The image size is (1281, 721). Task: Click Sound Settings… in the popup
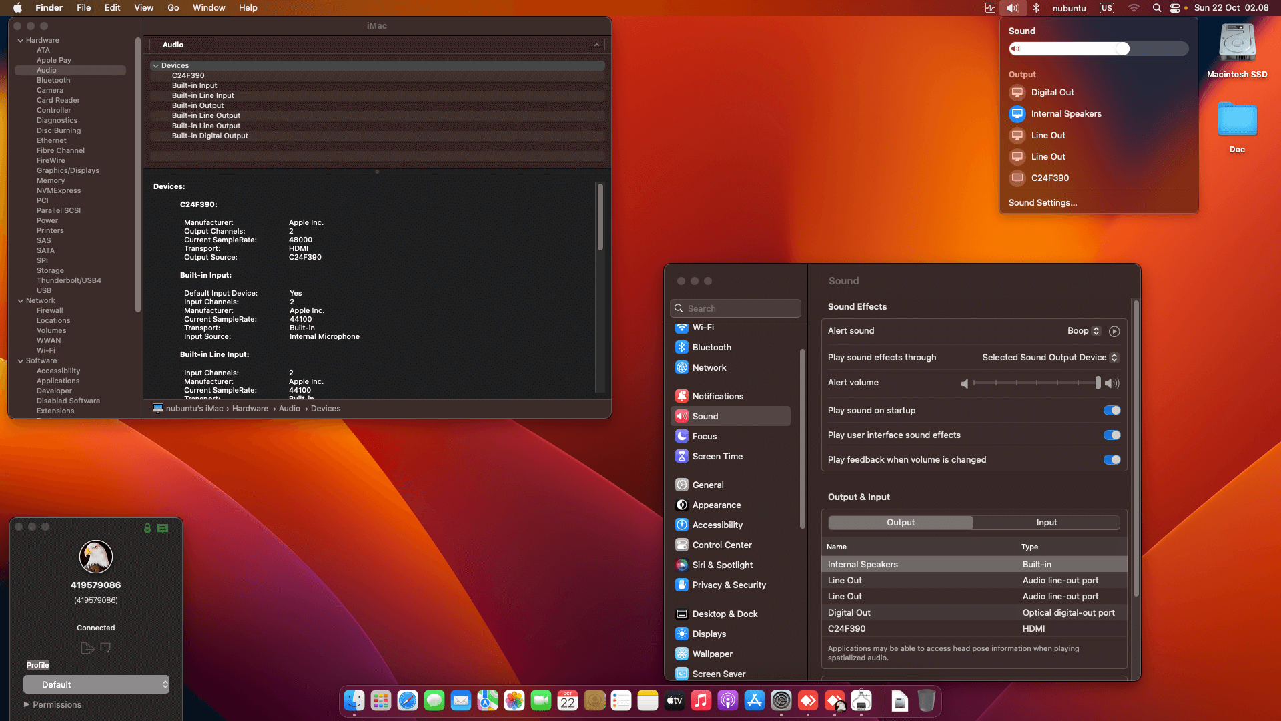pyautogui.click(x=1042, y=203)
